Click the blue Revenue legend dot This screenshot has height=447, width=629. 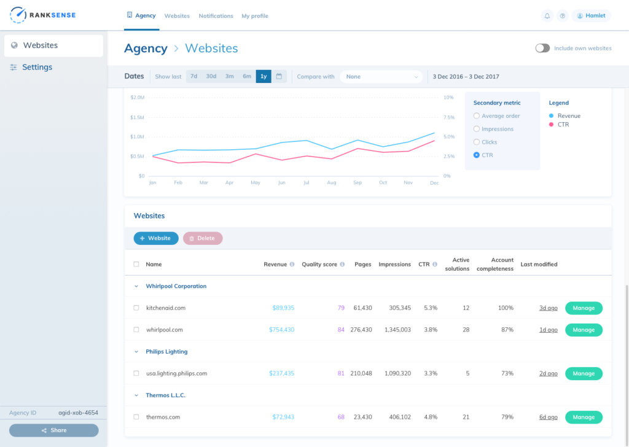[x=551, y=116]
